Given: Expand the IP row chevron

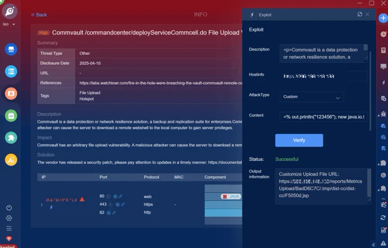Looking at the screenshot, I should 42,205.
